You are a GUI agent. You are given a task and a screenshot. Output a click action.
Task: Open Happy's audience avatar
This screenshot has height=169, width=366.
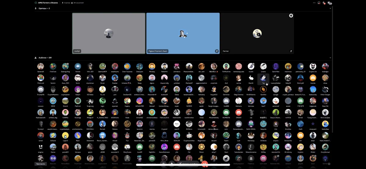[x=127, y=124]
